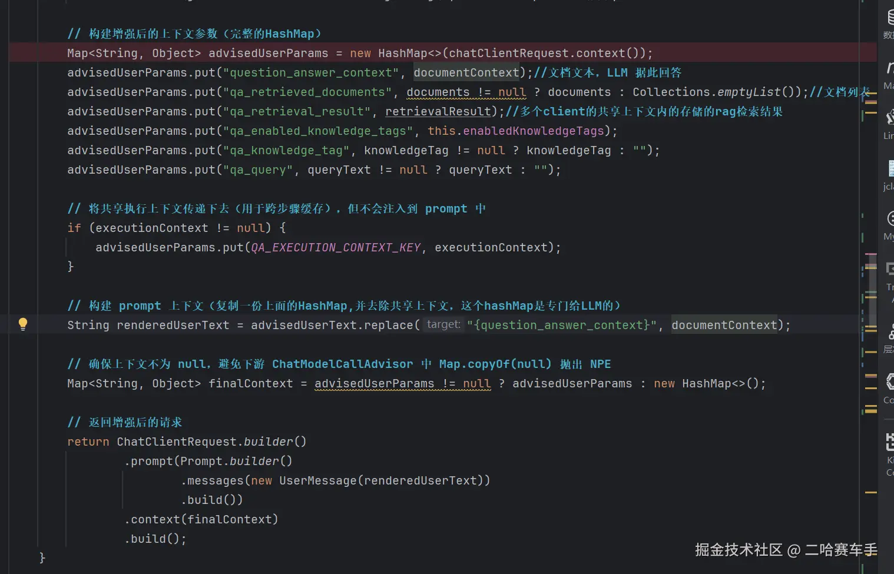Click "question_answer_context" string in first put call
894x574 pixels.
[311, 72]
